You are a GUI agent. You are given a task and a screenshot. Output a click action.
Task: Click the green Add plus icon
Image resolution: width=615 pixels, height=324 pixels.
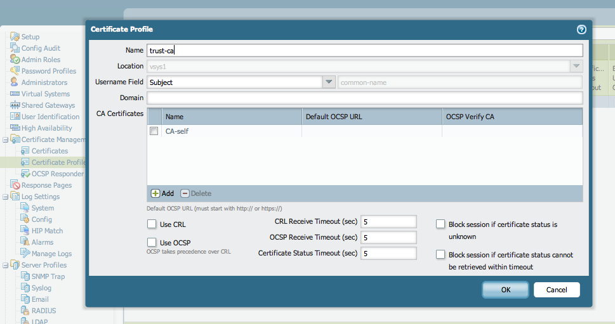click(x=155, y=193)
